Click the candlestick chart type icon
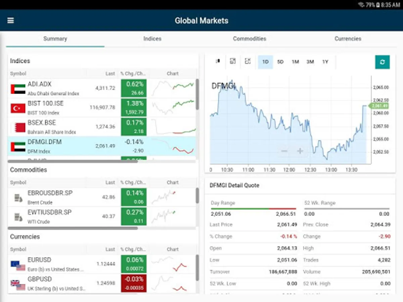403x302 pixels. [218, 61]
